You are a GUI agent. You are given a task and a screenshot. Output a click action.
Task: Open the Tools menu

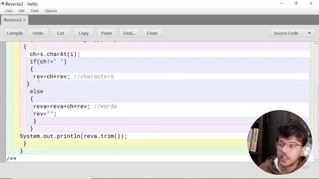pos(34,11)
